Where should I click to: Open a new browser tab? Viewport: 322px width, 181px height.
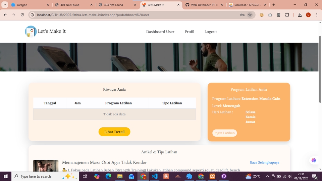pyautogui.click(x=274, y=5)
